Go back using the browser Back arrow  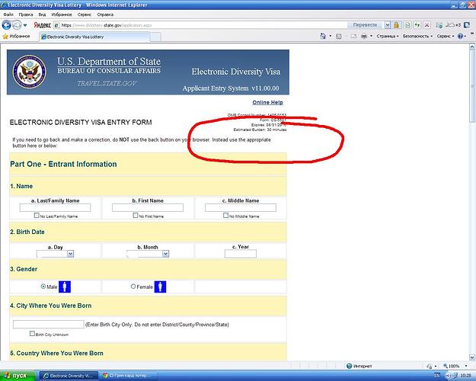(x=6, y=25)
